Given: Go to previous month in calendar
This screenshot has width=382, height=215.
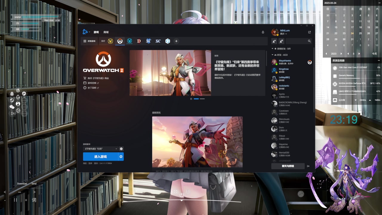Looking at the screenshot, I should [x=348, y=54].
